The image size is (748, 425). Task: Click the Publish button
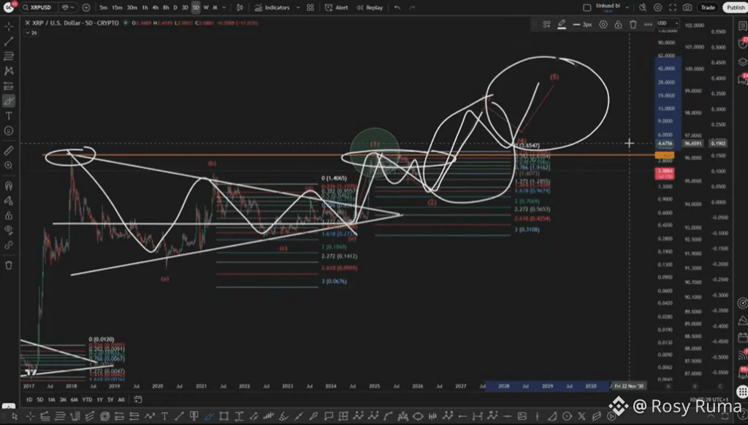[736, 7]
